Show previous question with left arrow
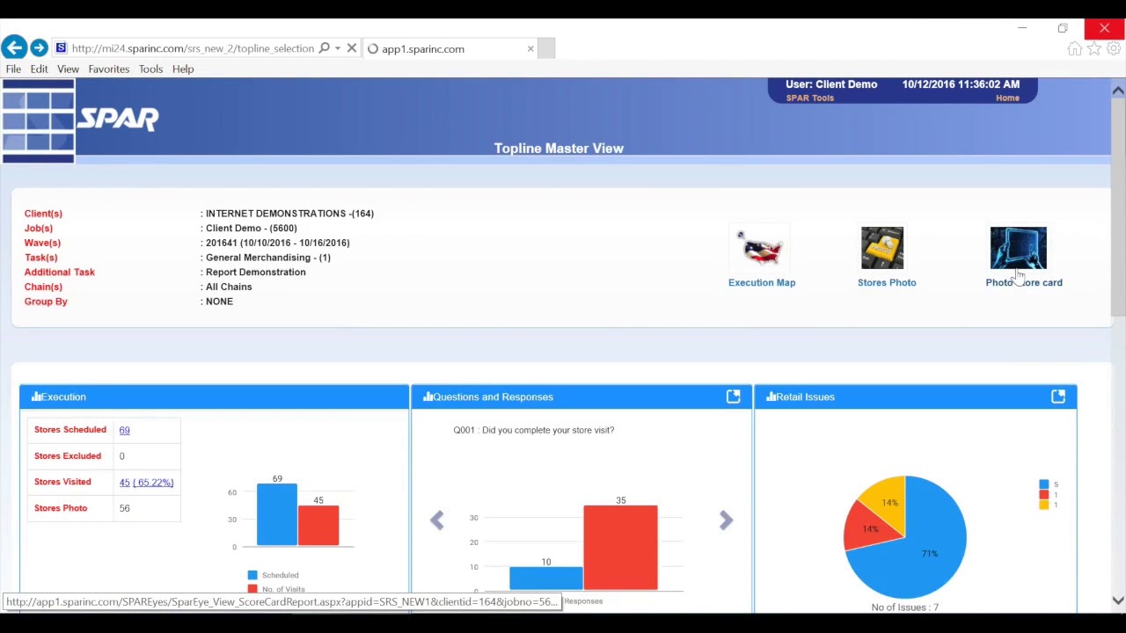The image size is (1126, 633). tap(437, 520)
